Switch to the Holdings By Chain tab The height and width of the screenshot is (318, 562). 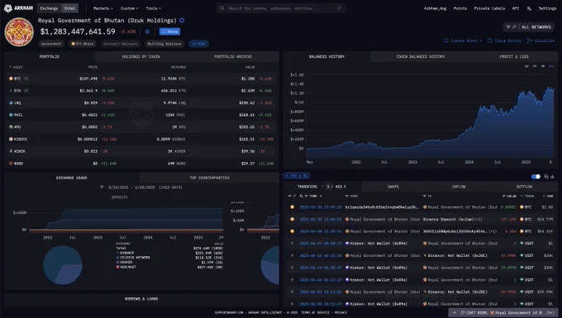(x=140, y=57)
